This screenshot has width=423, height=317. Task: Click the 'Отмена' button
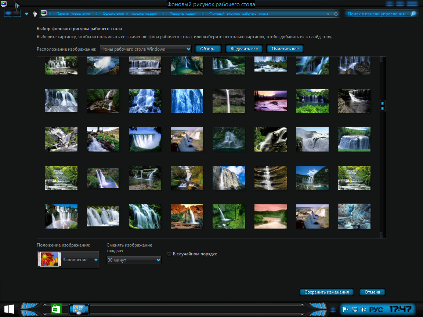[372, 292]
